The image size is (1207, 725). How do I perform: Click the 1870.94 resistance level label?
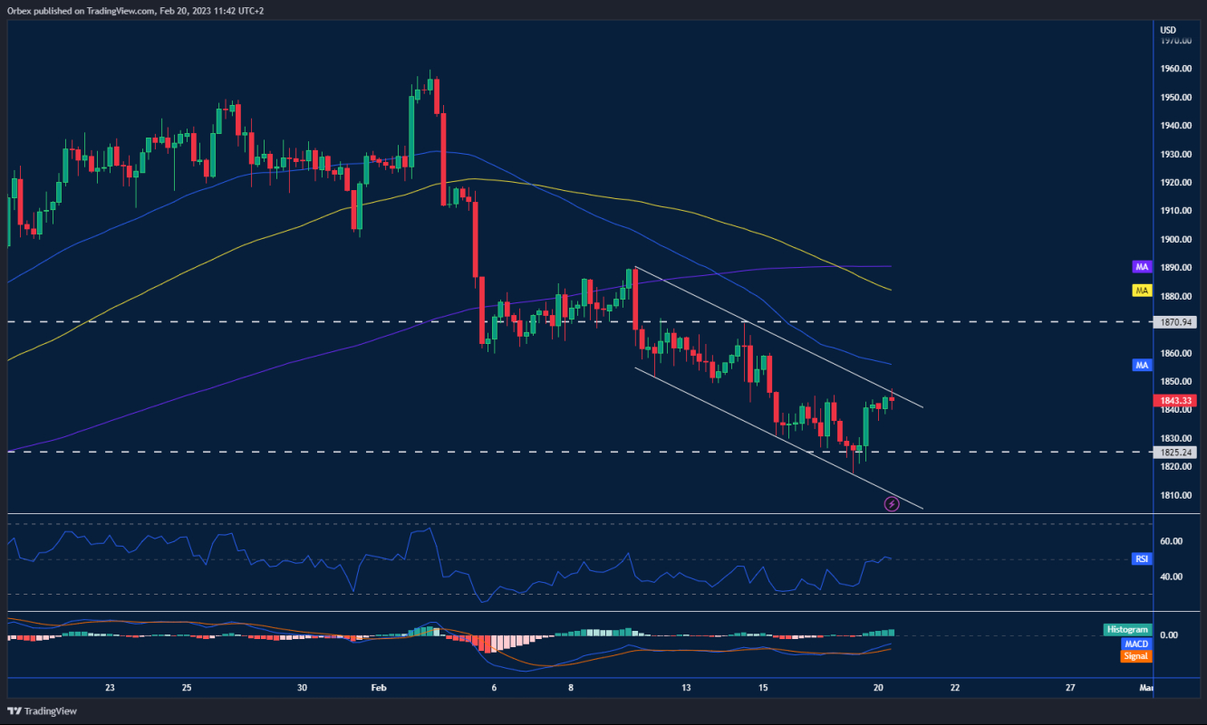click(x=1173, y=321)
